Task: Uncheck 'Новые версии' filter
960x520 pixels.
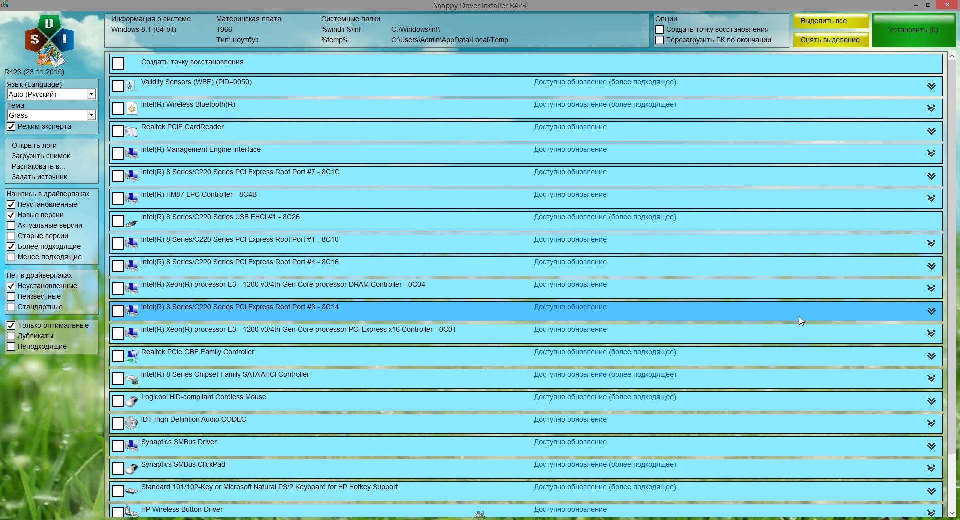Action: tap(11, 215)
